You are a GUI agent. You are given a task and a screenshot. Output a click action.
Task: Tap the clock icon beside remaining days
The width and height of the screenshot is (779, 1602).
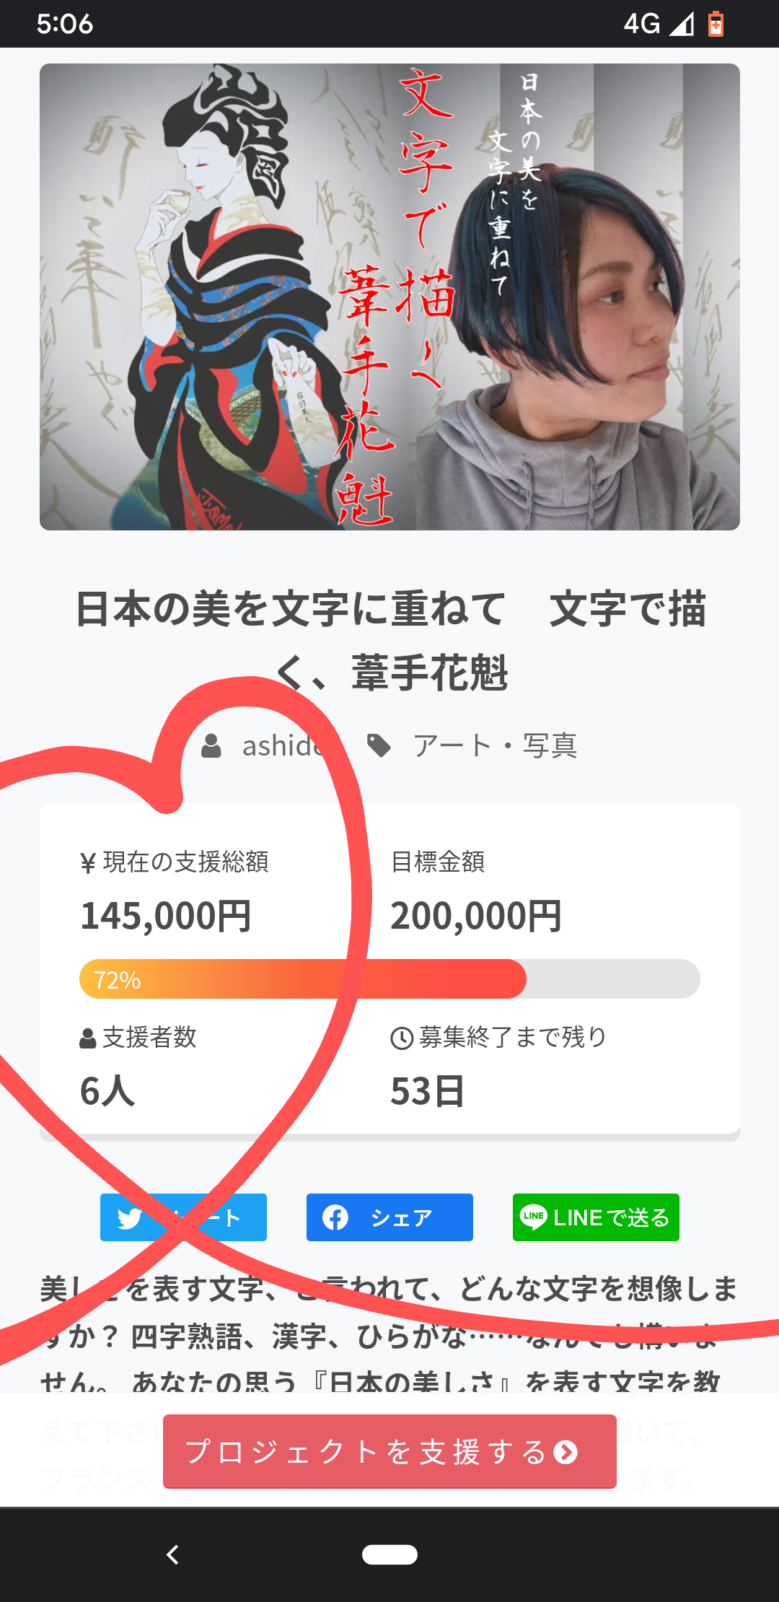[401, 1038]
